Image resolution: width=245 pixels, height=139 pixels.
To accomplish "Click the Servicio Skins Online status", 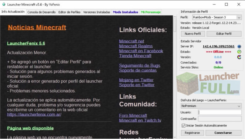I will (219, 67).
